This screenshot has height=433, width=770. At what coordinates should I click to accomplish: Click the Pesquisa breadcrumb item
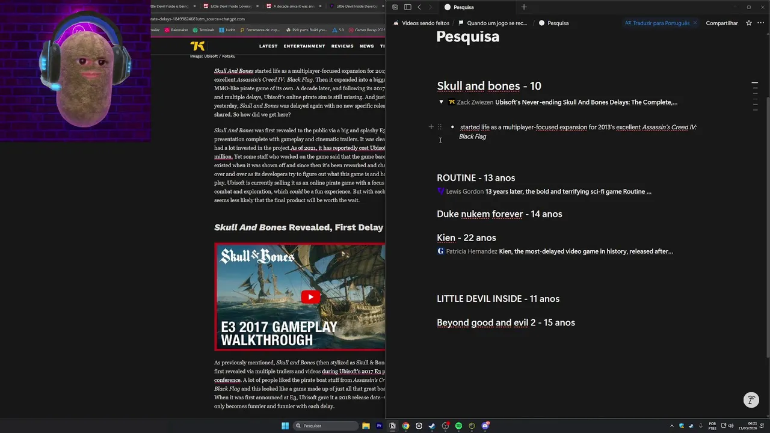point(553,23)
